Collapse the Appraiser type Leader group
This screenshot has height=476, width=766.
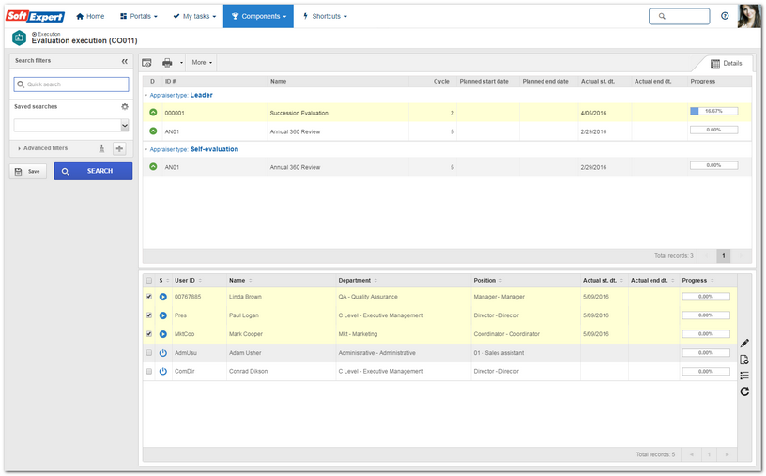146,96
